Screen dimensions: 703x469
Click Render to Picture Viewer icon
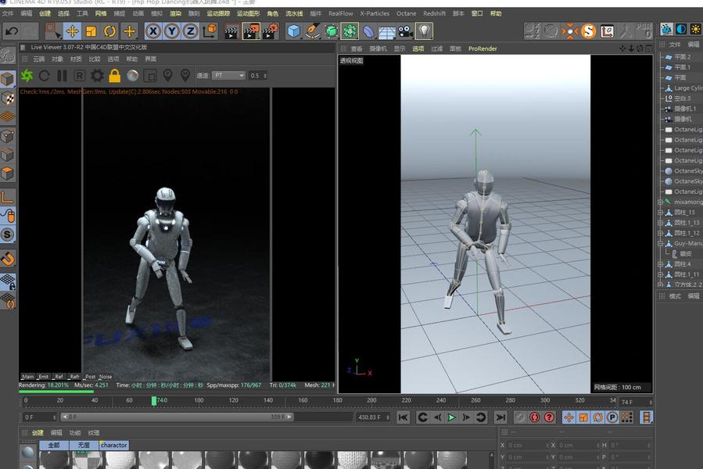(251, 31)
